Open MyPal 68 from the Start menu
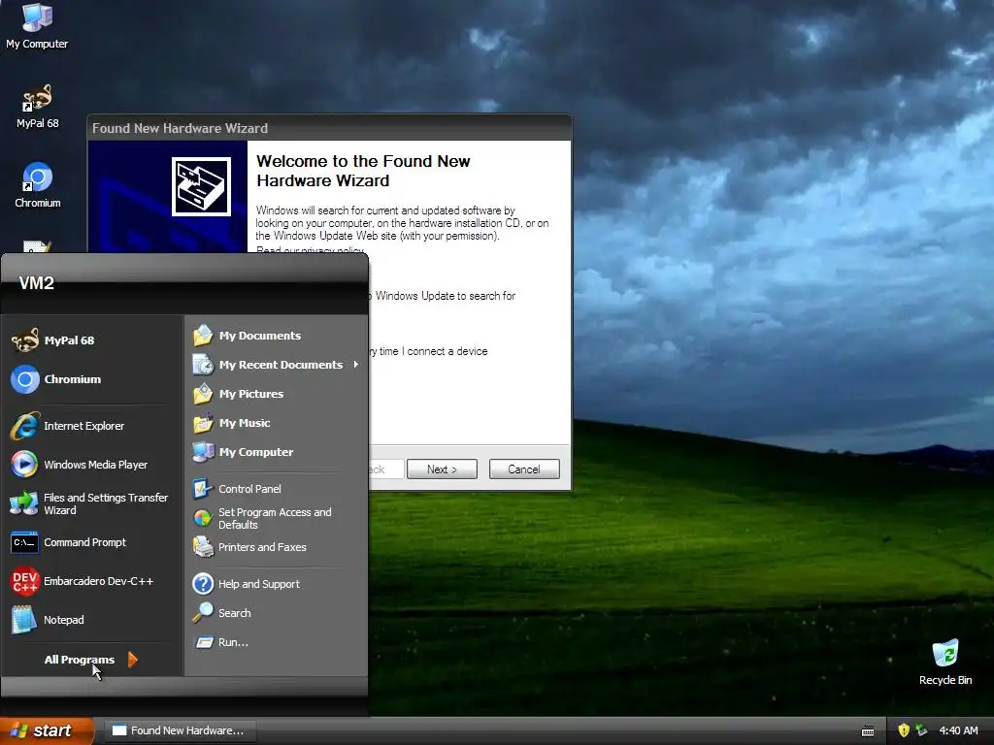 coord(92,340)
